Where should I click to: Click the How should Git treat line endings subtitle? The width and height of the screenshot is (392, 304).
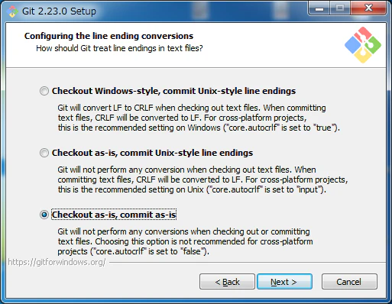click(x=119, y=48)
